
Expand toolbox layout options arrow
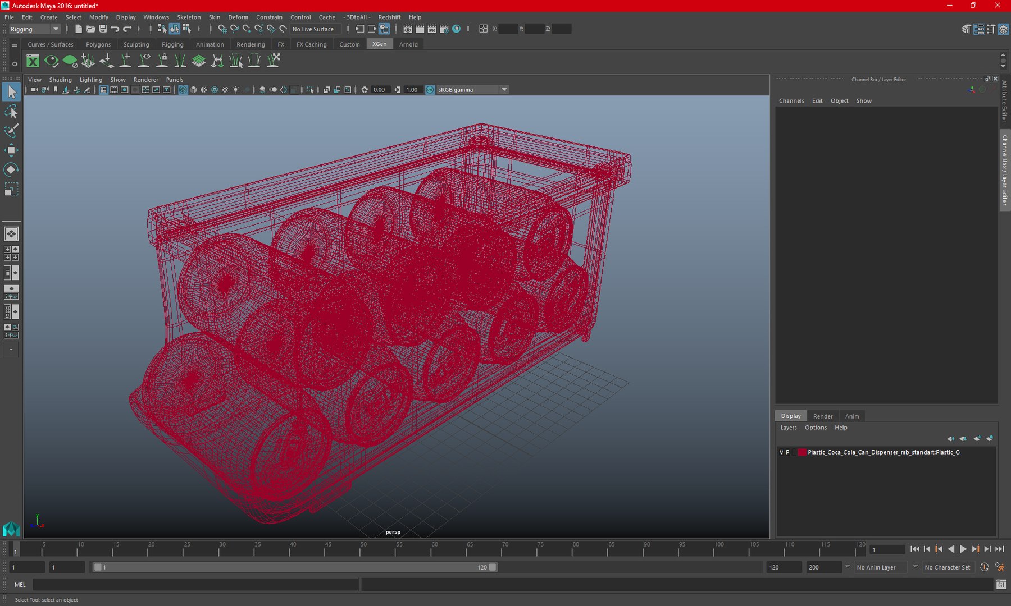pos(11,350)
